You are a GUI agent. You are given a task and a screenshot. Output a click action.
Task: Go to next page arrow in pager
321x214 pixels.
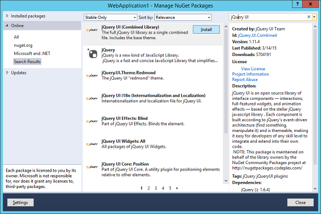tap(177, 188)
